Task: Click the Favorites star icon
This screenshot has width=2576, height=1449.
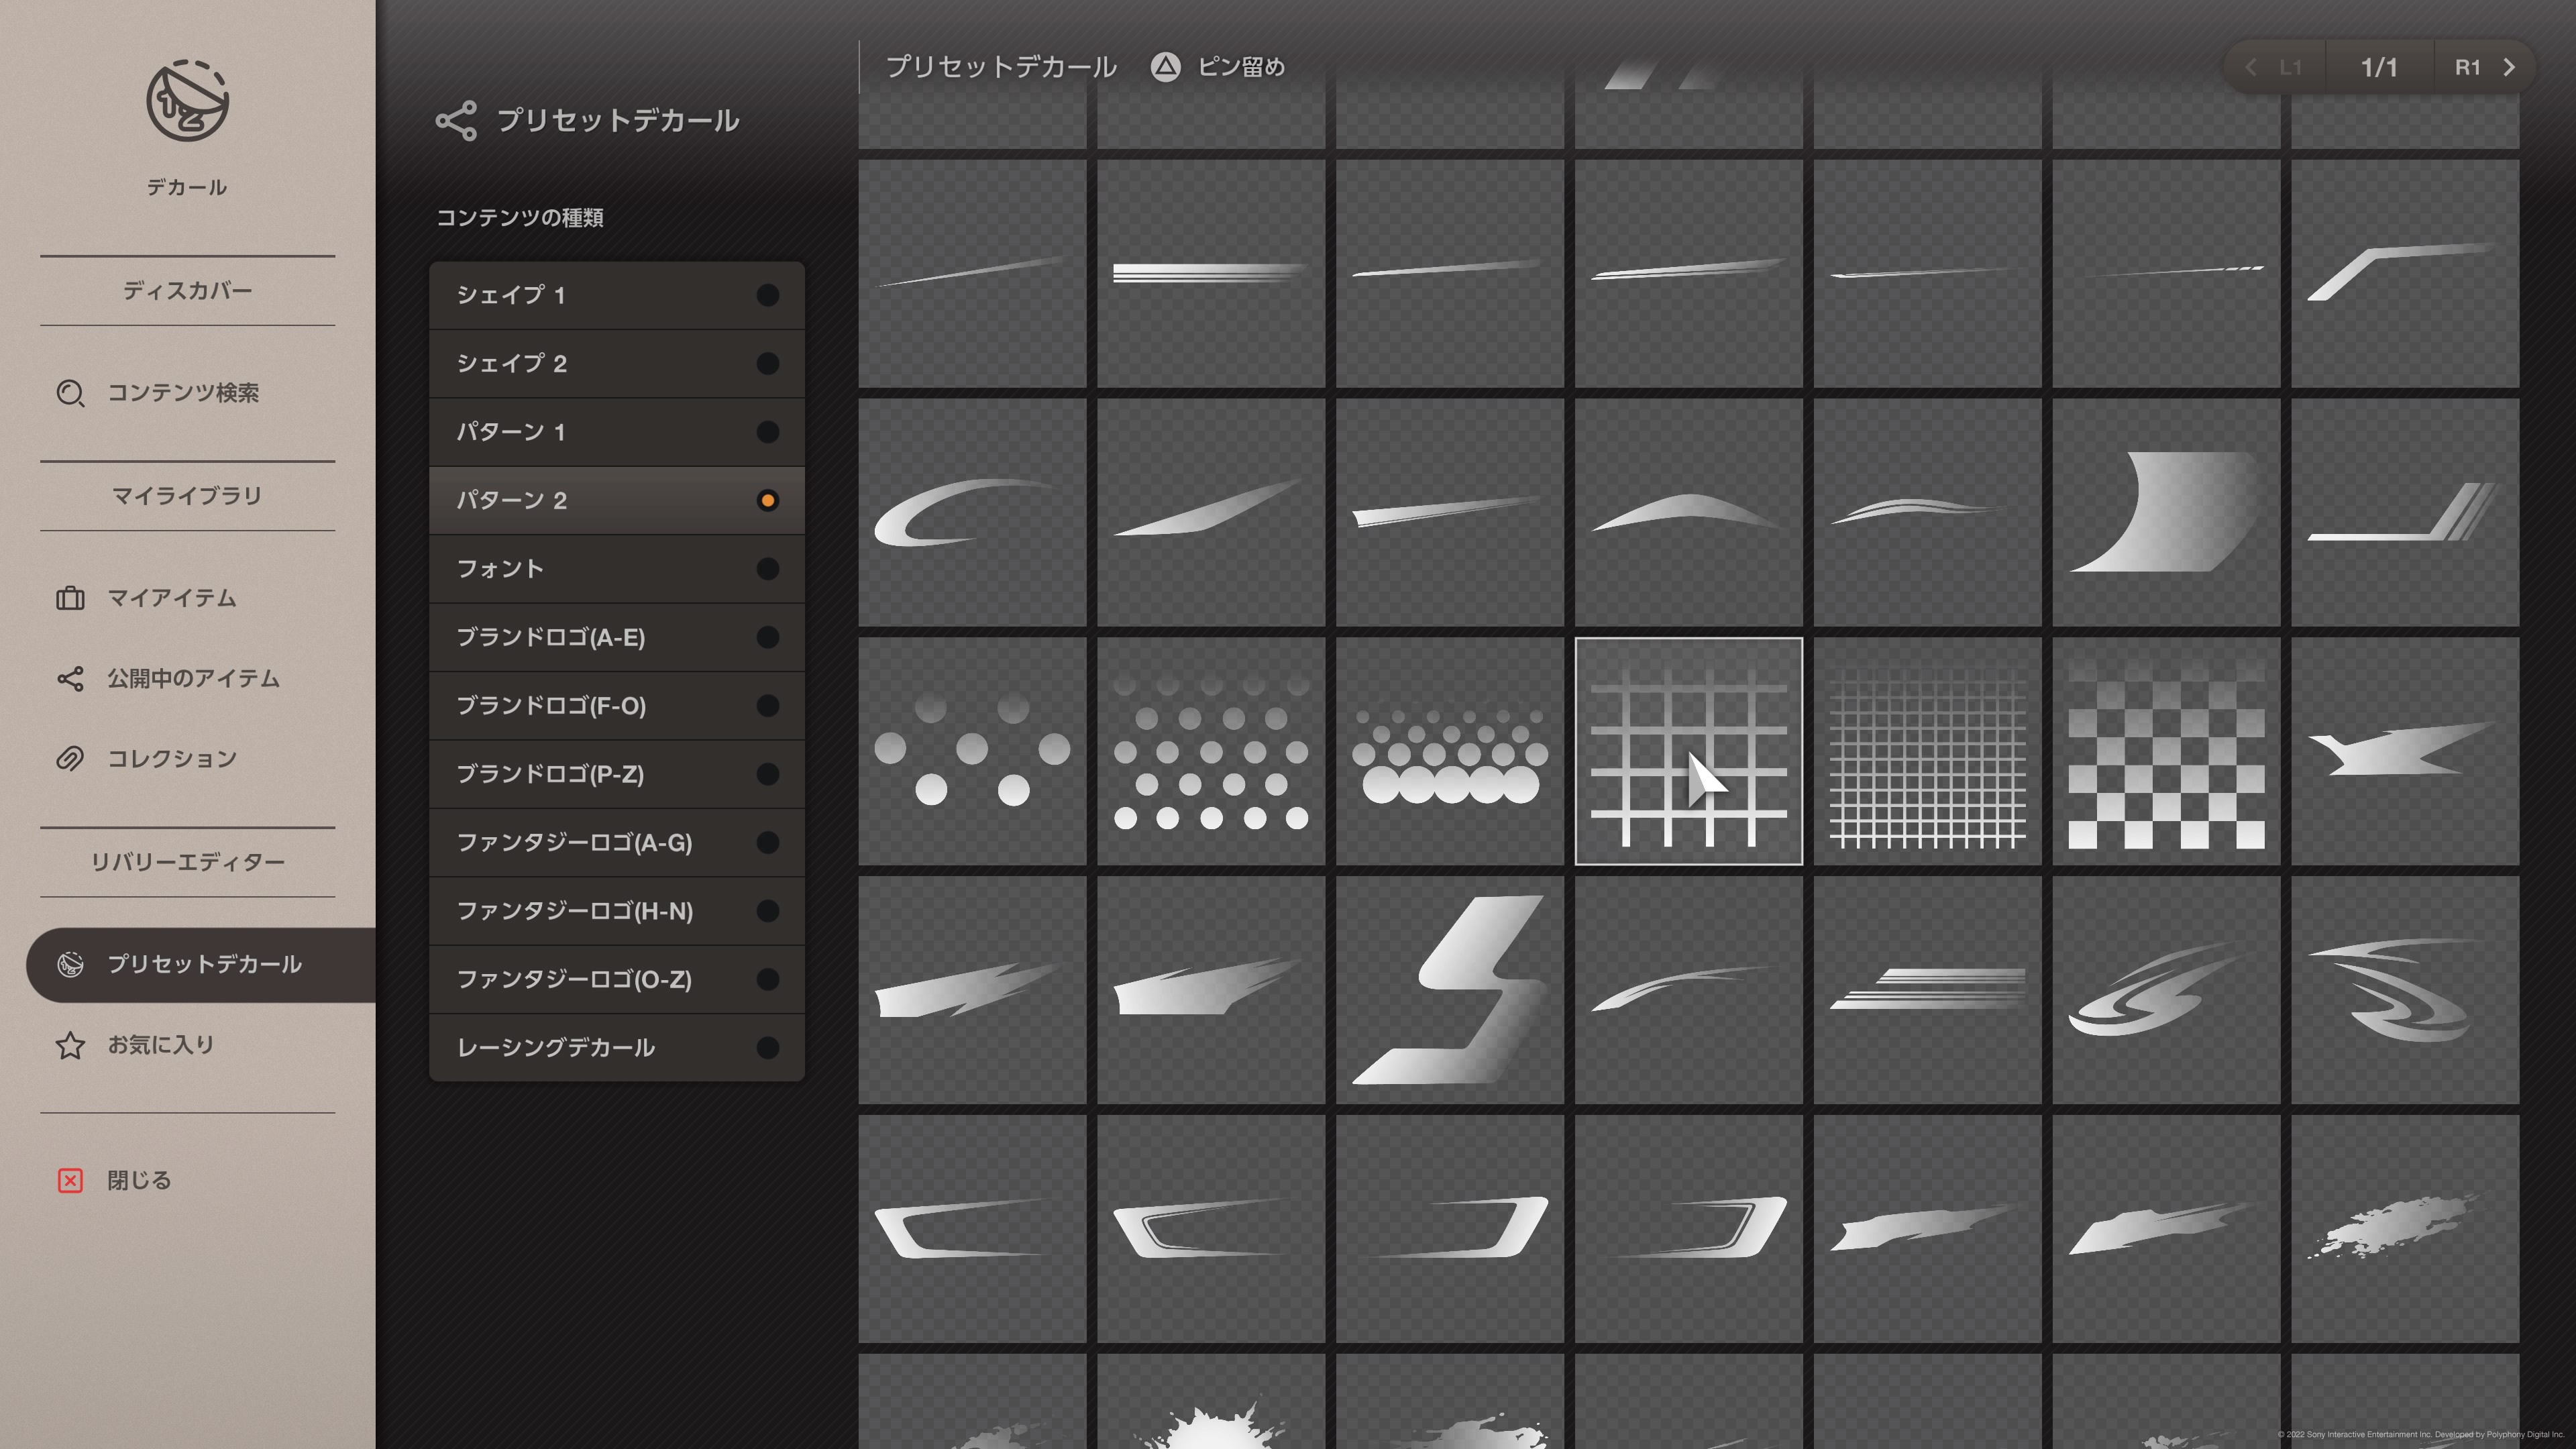Action: [x=70, y=1045]
